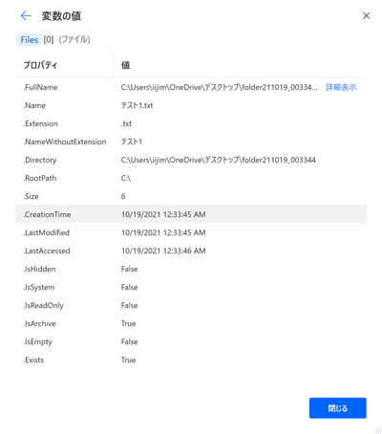Select the .RootPath row

(x=191, y=178)
